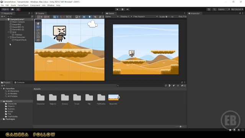This screenshot has height=138, width=245.
Task: Toggle the Project panel lock
Action: click(182, 82)
